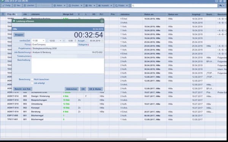Expand the 11:30 start time dropdown
Viewport: 228px width, 142px height.
43,41
